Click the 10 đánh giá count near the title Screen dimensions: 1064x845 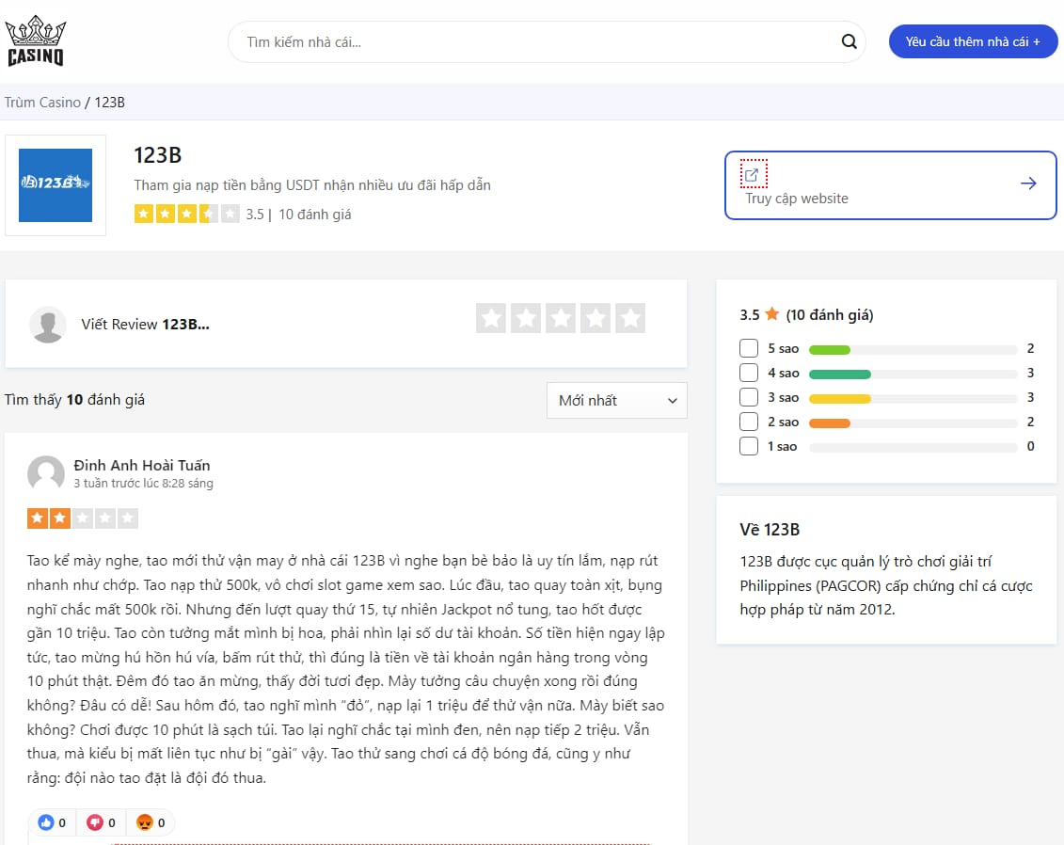click(x=315, y=215)
